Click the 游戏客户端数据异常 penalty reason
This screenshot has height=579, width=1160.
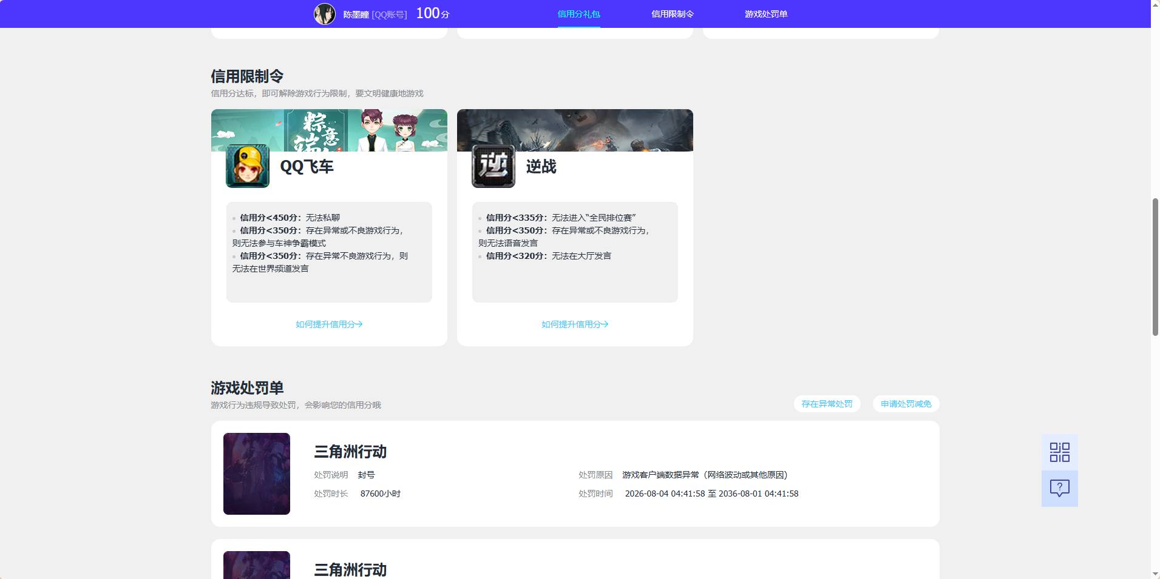coord(705,475)
